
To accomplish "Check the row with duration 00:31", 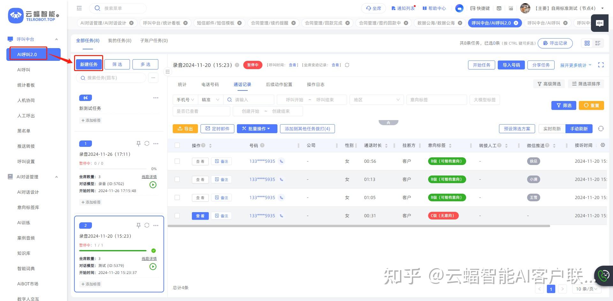I will coord(177,216).
